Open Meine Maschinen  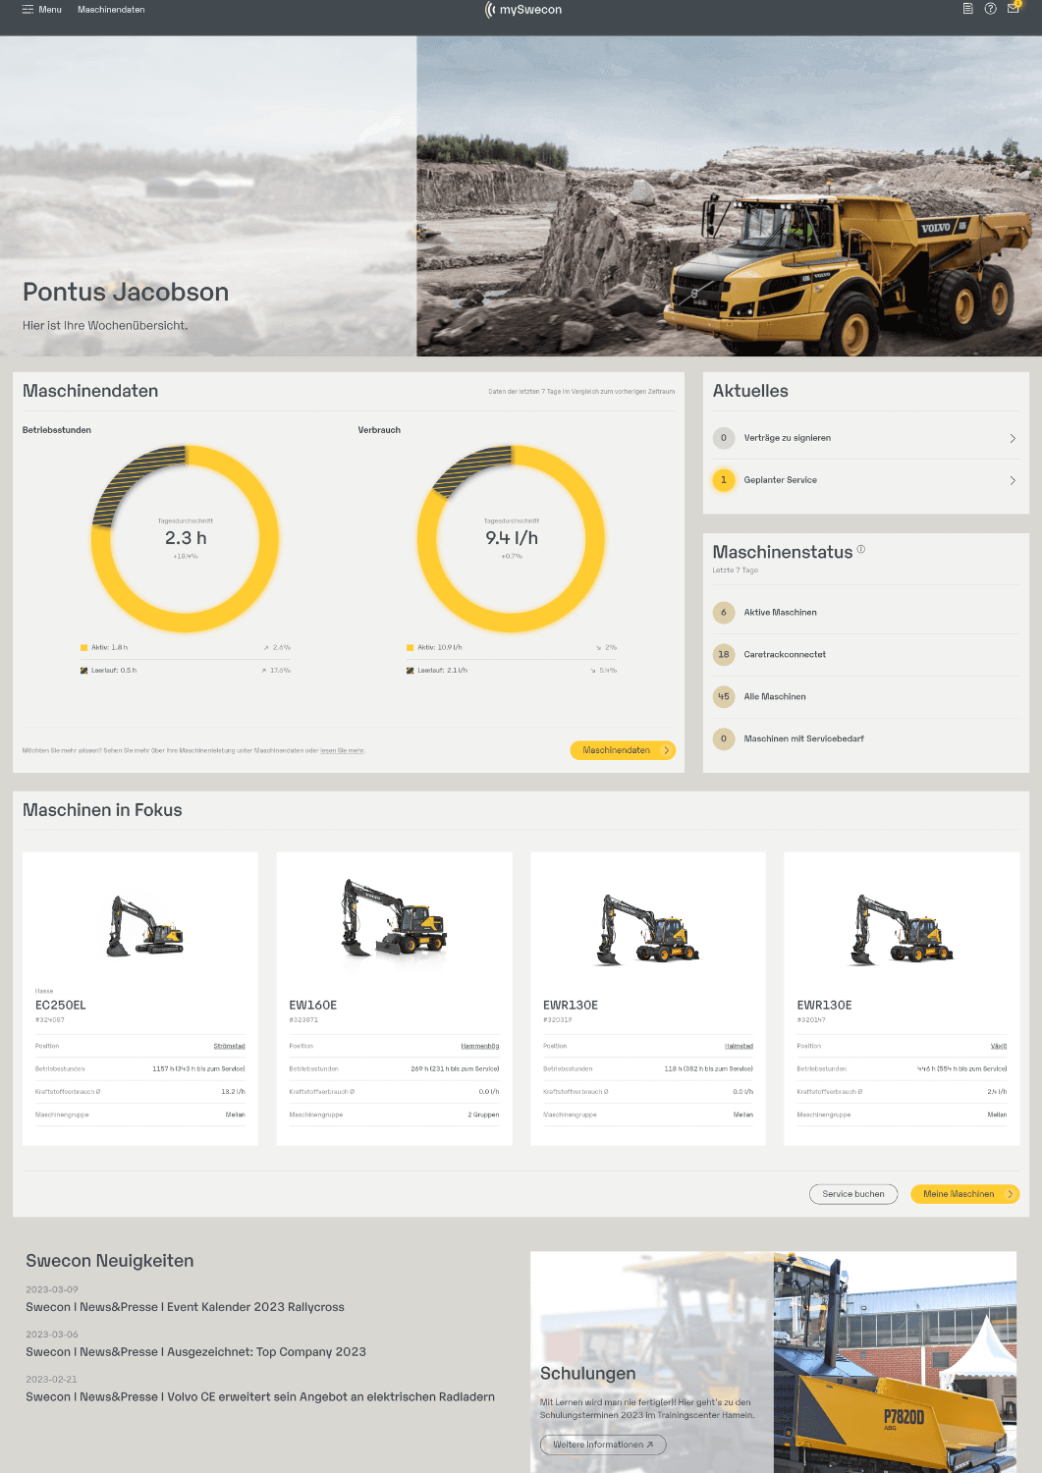(x=965, y=1194)
